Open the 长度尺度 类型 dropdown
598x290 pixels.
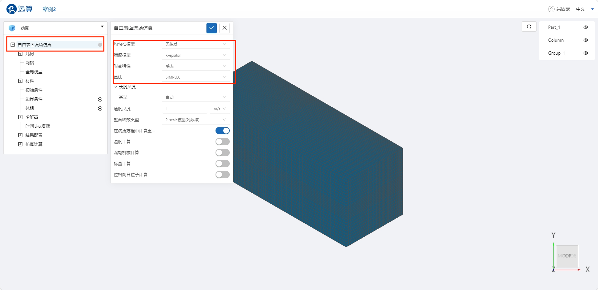pos(196,97)
